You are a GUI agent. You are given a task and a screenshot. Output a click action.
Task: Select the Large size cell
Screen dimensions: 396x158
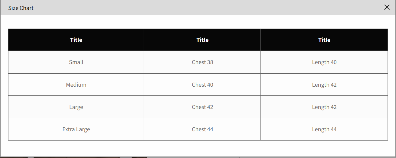pyautogui.click(x=76, y=107)
